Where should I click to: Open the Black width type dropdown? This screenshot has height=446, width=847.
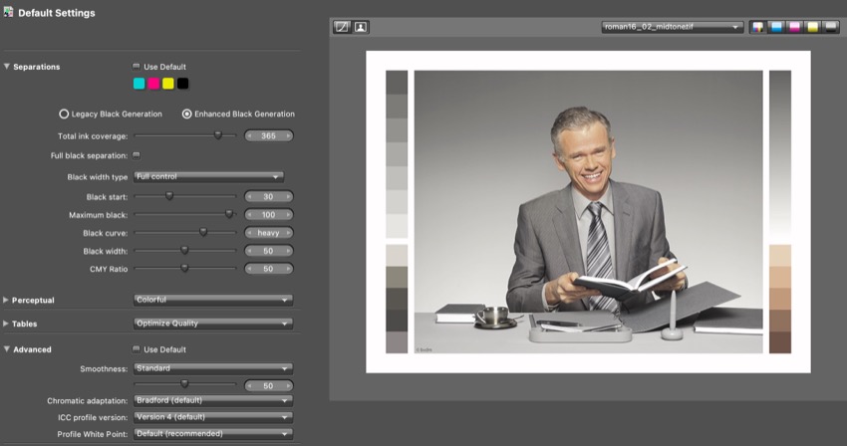[208, 176]
